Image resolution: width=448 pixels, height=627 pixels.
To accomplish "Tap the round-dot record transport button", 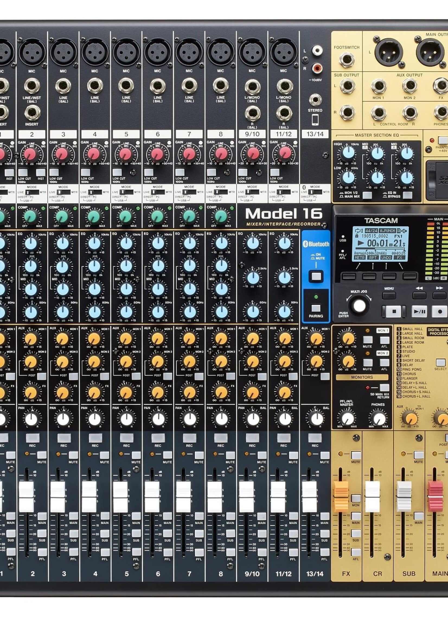I will (x=439, y=311).
